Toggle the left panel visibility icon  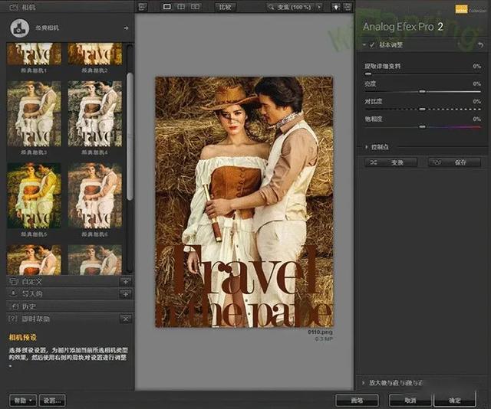[141, 7]
